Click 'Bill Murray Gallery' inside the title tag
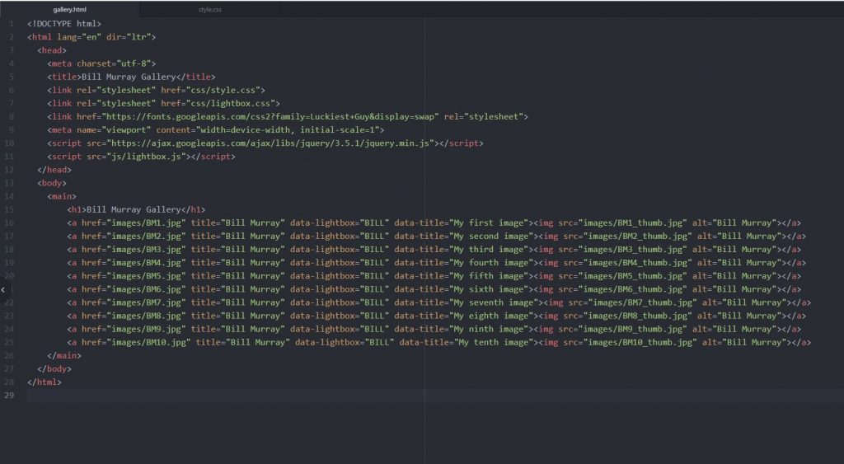The width and height of the screenshot is (844, 464). point(129,77)
